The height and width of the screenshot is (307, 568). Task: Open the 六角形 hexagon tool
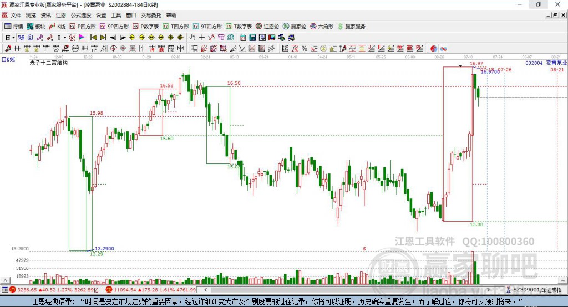(322, 27)
